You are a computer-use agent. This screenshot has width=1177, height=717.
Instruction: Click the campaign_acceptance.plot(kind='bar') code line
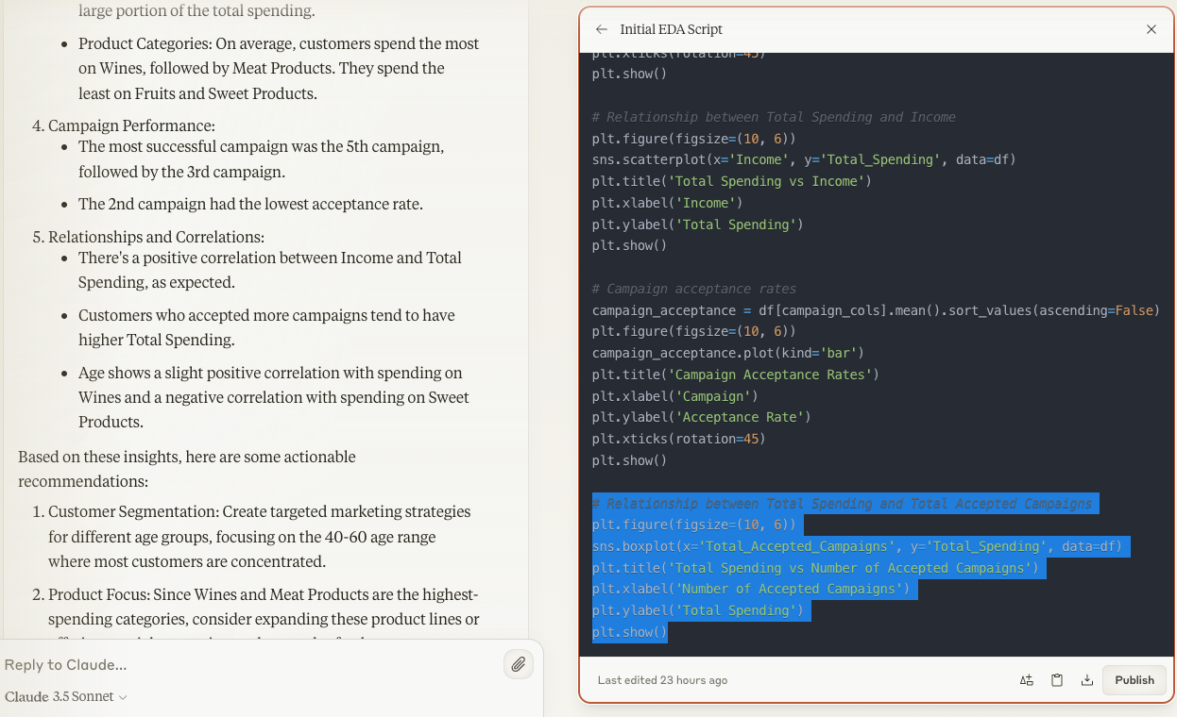coord(727,353)
